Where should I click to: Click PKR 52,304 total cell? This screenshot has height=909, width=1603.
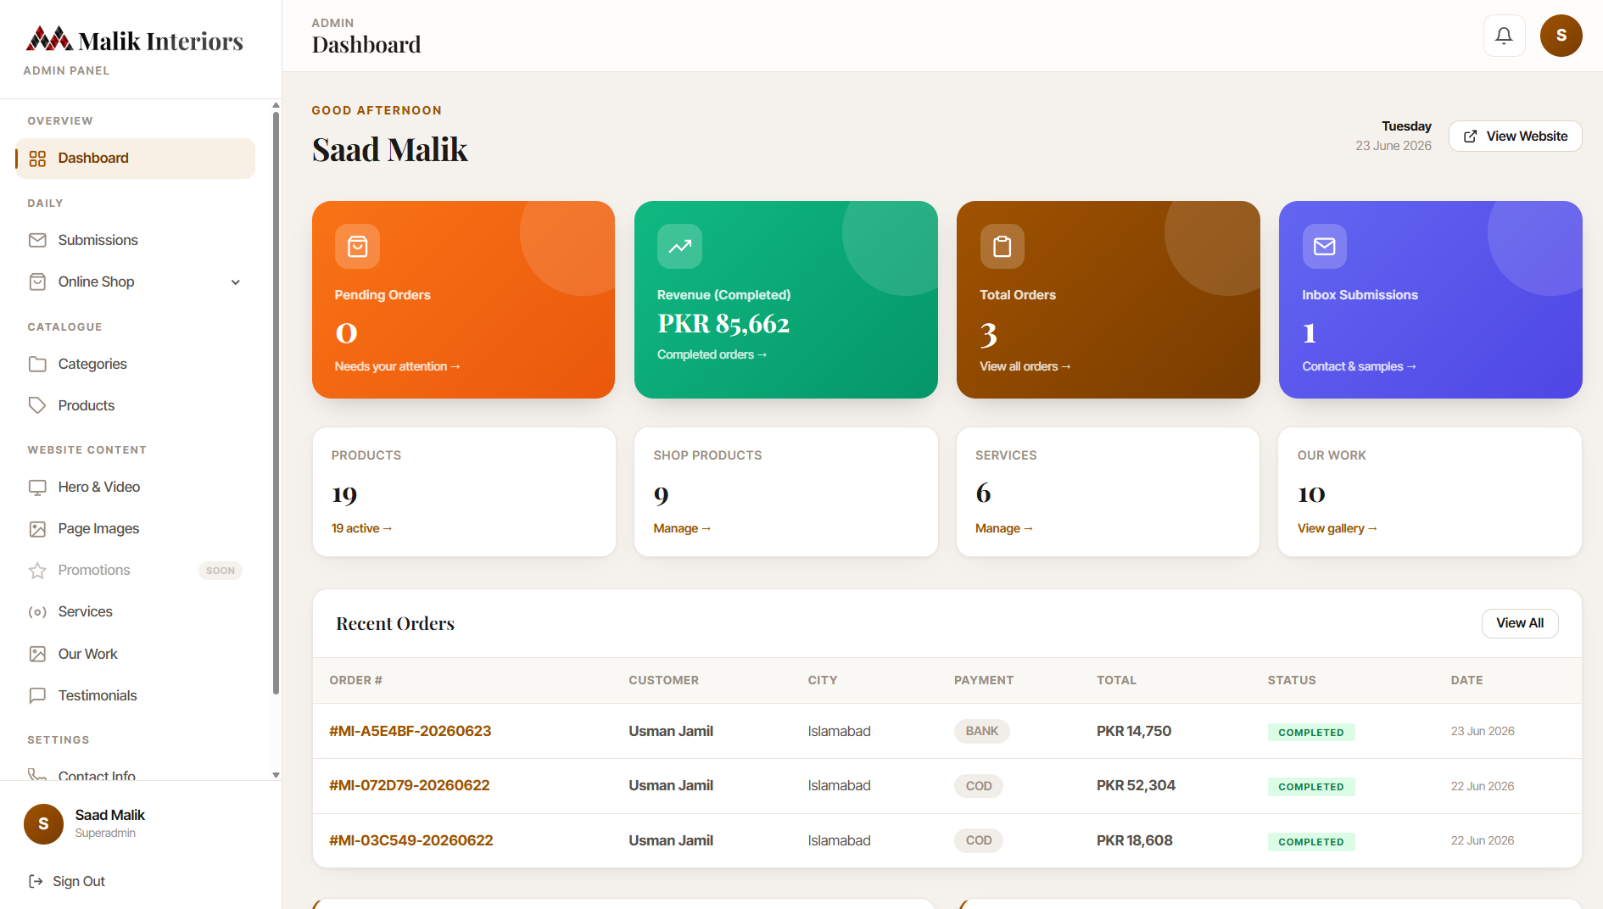1136,785
